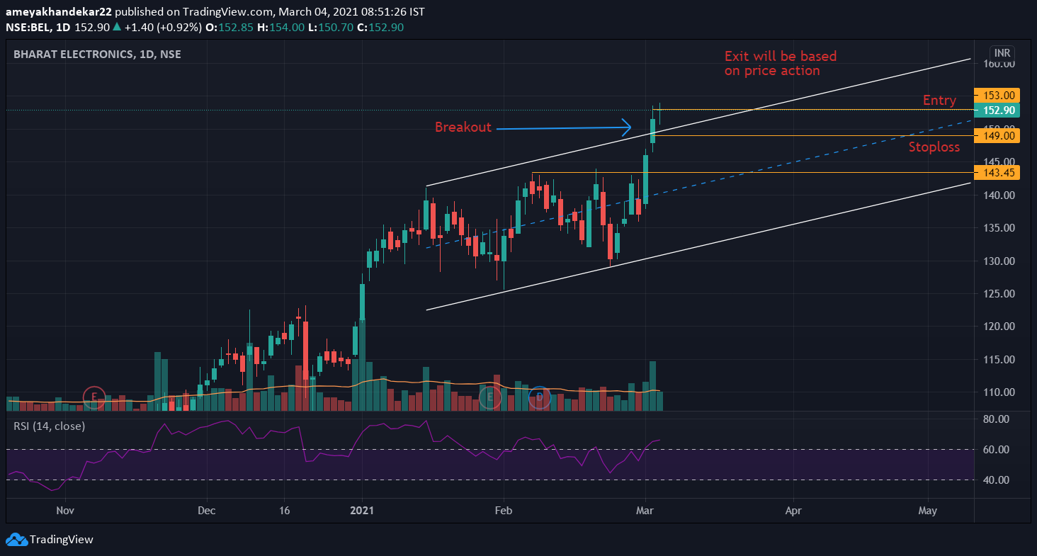Click the RSI 40.00 axis label
Image resolution: width=1037 pixels, height=556 pixels.
[x=996, y=480]
